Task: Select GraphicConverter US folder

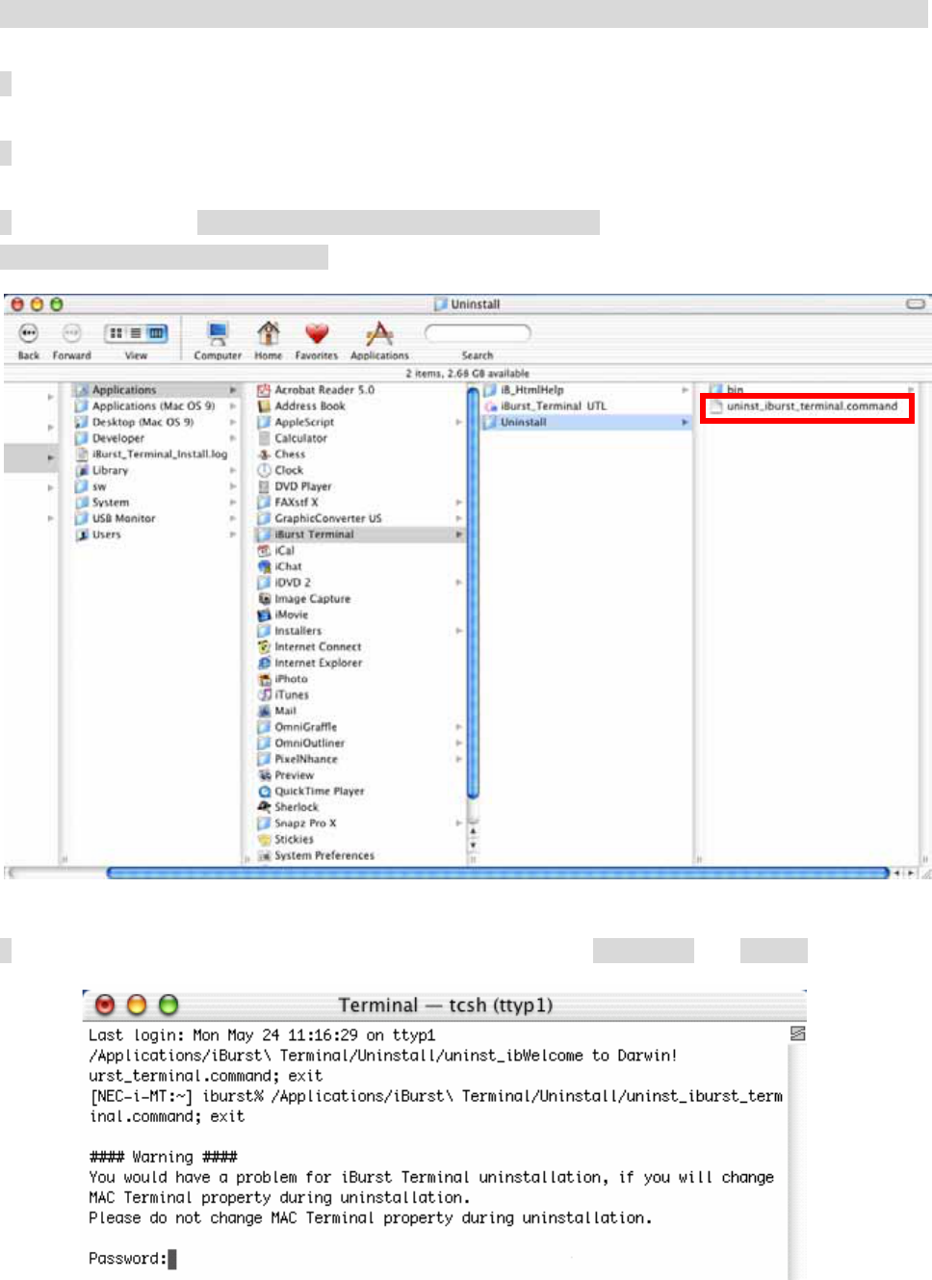Action: pos(360,518)
